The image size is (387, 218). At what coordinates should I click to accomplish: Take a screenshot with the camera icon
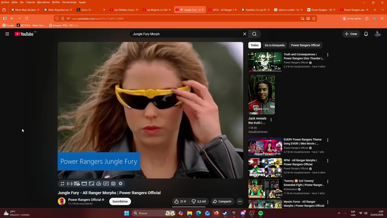113,183
